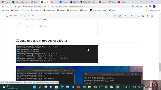Go back to the previous page
The width and height of the screenshot is (161, 90).
pyautogui.click(x=3, y=6)
